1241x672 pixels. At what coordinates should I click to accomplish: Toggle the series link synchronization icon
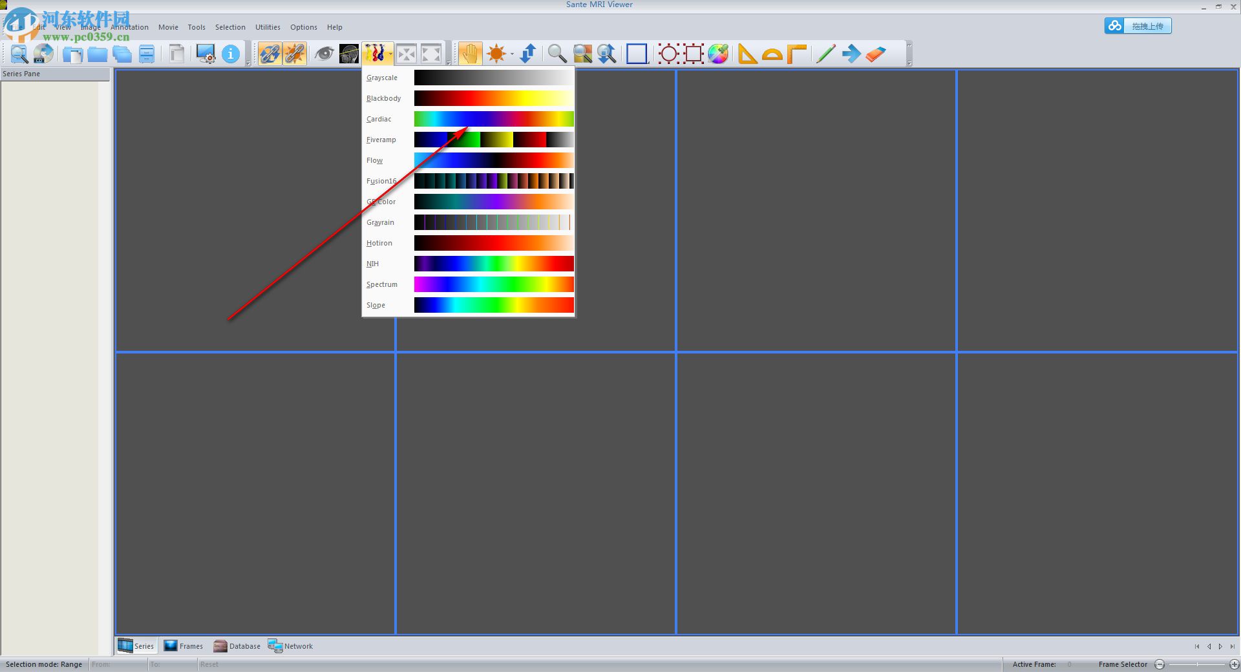(x=270, y=54)
